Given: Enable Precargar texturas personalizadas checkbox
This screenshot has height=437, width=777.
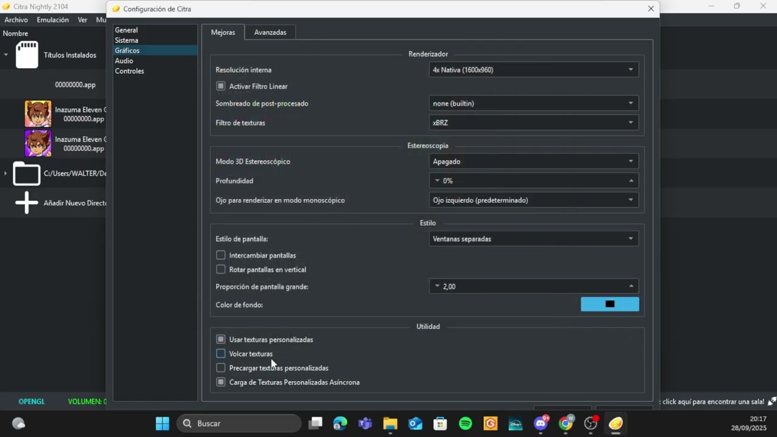Looking at the screenshot, I should [x=220, y=368].
